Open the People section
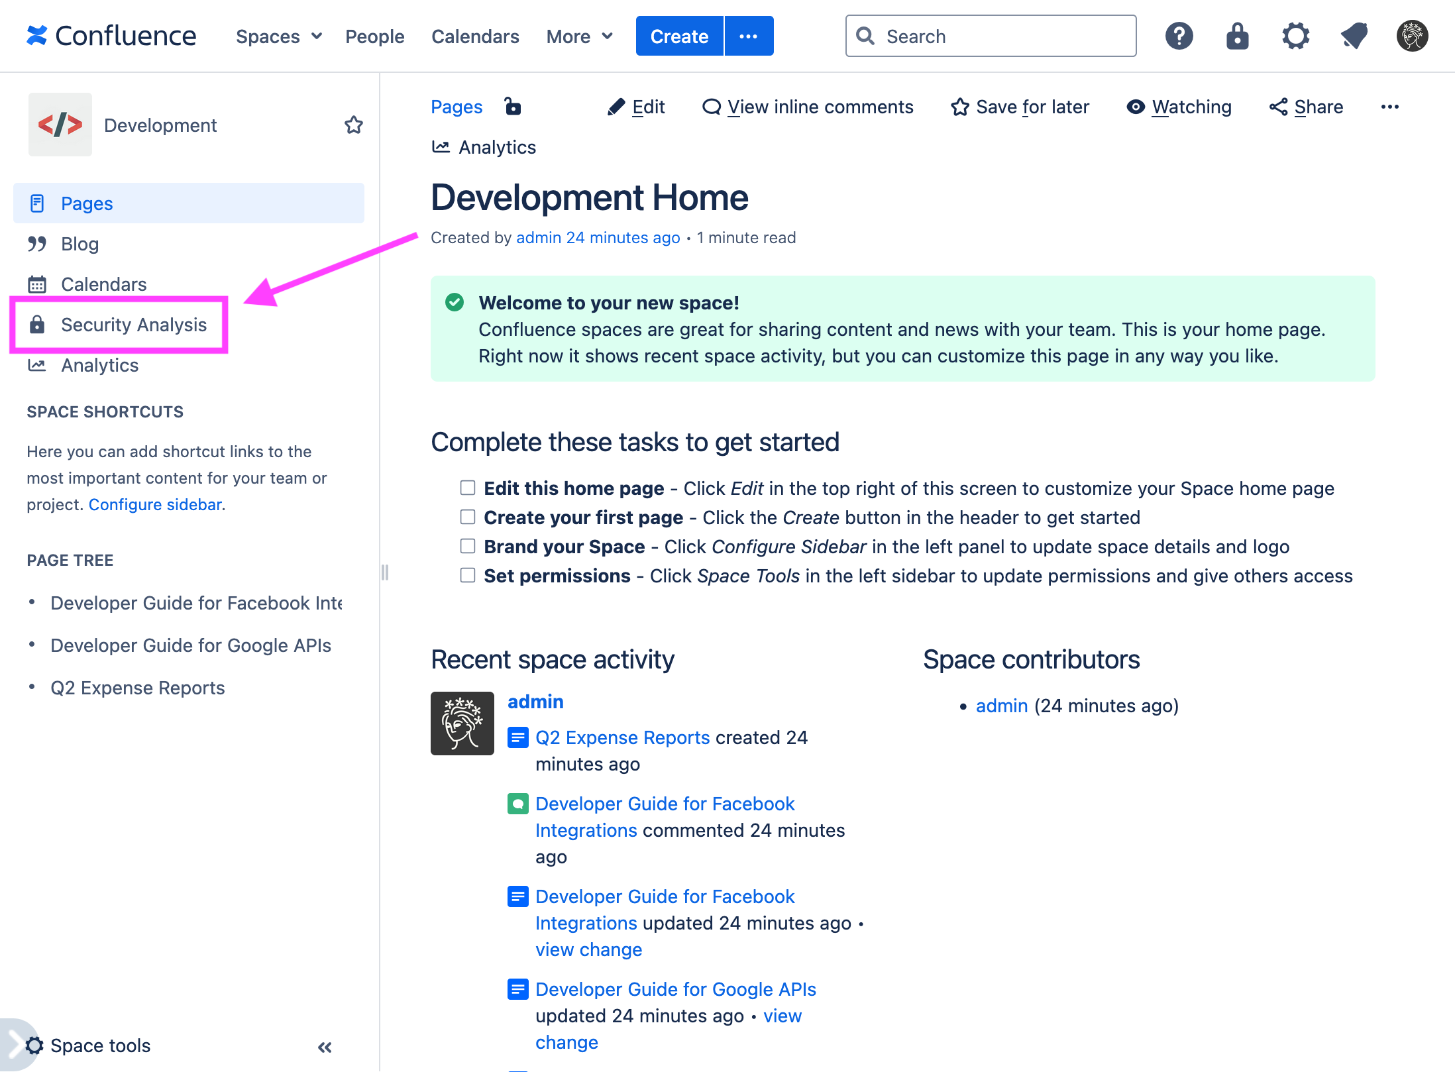Screen dimensions: 1455x1072 [374, 36]
